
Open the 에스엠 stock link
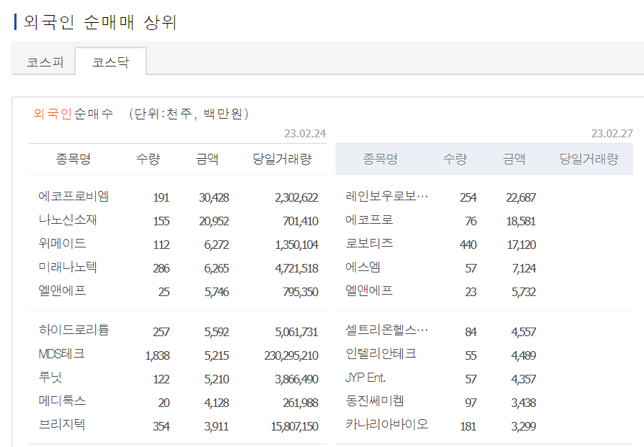click(x=363, y=267)
